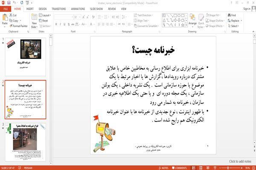
Task: Click Reset slide button
Action: tap(44, 21)
